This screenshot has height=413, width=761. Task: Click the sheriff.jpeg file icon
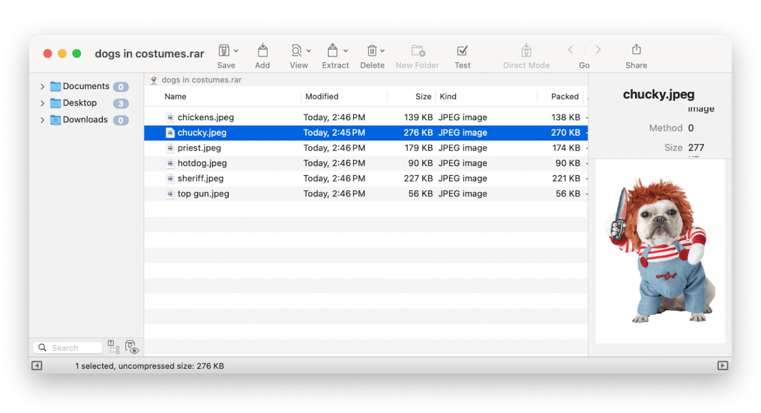[170, 179]
